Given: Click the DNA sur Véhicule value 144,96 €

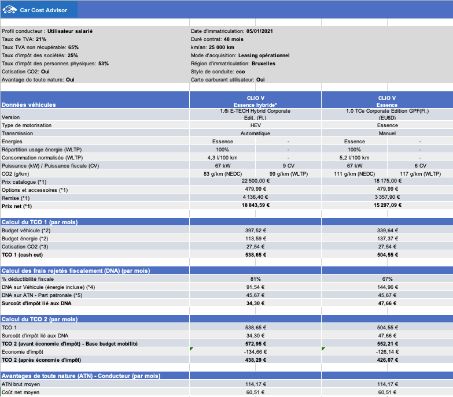Looking at the screenshot, I should pyautogui.click(x=388, y=287).
